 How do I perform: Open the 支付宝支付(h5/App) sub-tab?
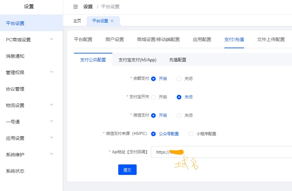(137, 60)
